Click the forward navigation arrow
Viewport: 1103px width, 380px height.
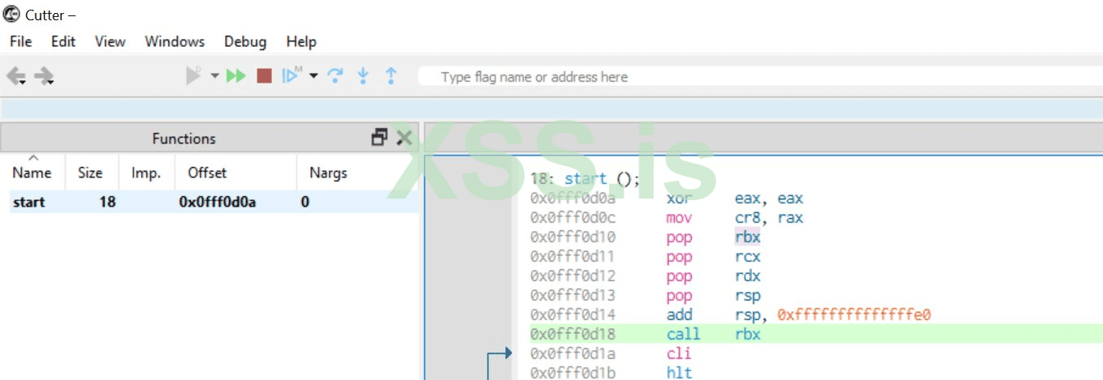point(45,76)
